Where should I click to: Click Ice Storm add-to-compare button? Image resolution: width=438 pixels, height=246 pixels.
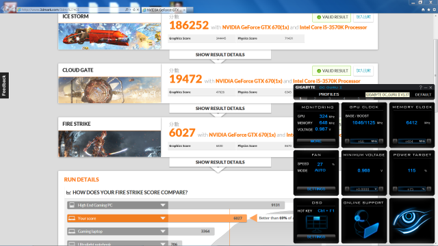coord(363,17)
